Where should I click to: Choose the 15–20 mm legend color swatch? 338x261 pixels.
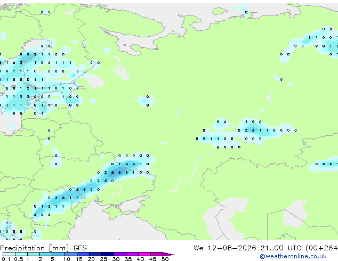point(83,254)
